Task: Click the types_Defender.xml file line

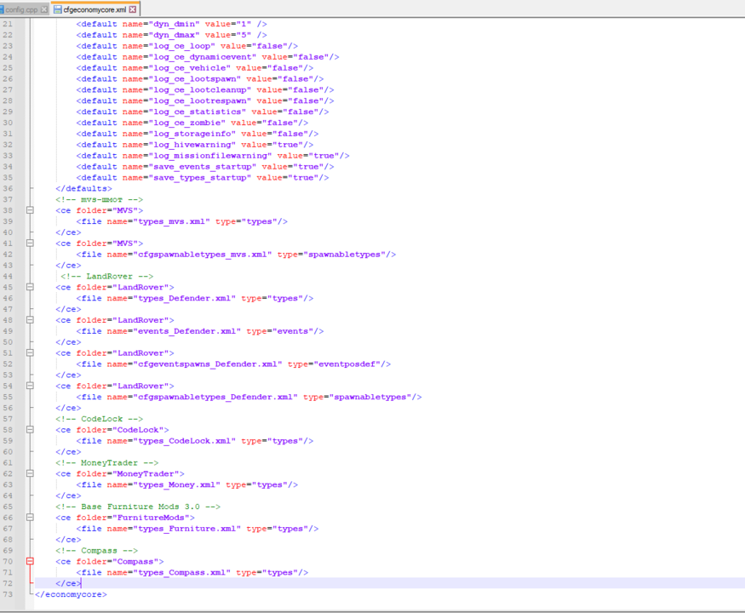Action: click(195, 298)
